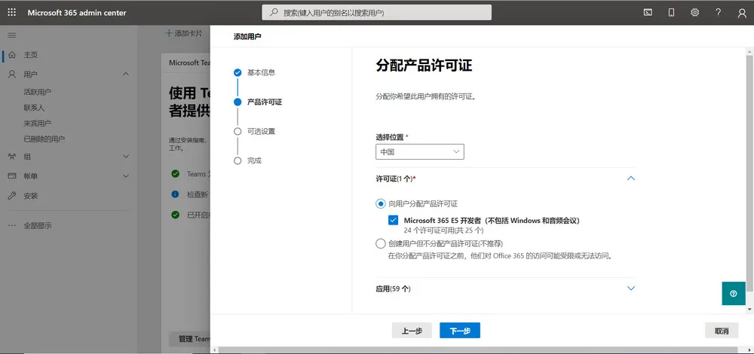Uncheck Microsoft 365 E5 开发者 license checkbox
The height and width of the screenshot is (354, 754).
(394, 220)
